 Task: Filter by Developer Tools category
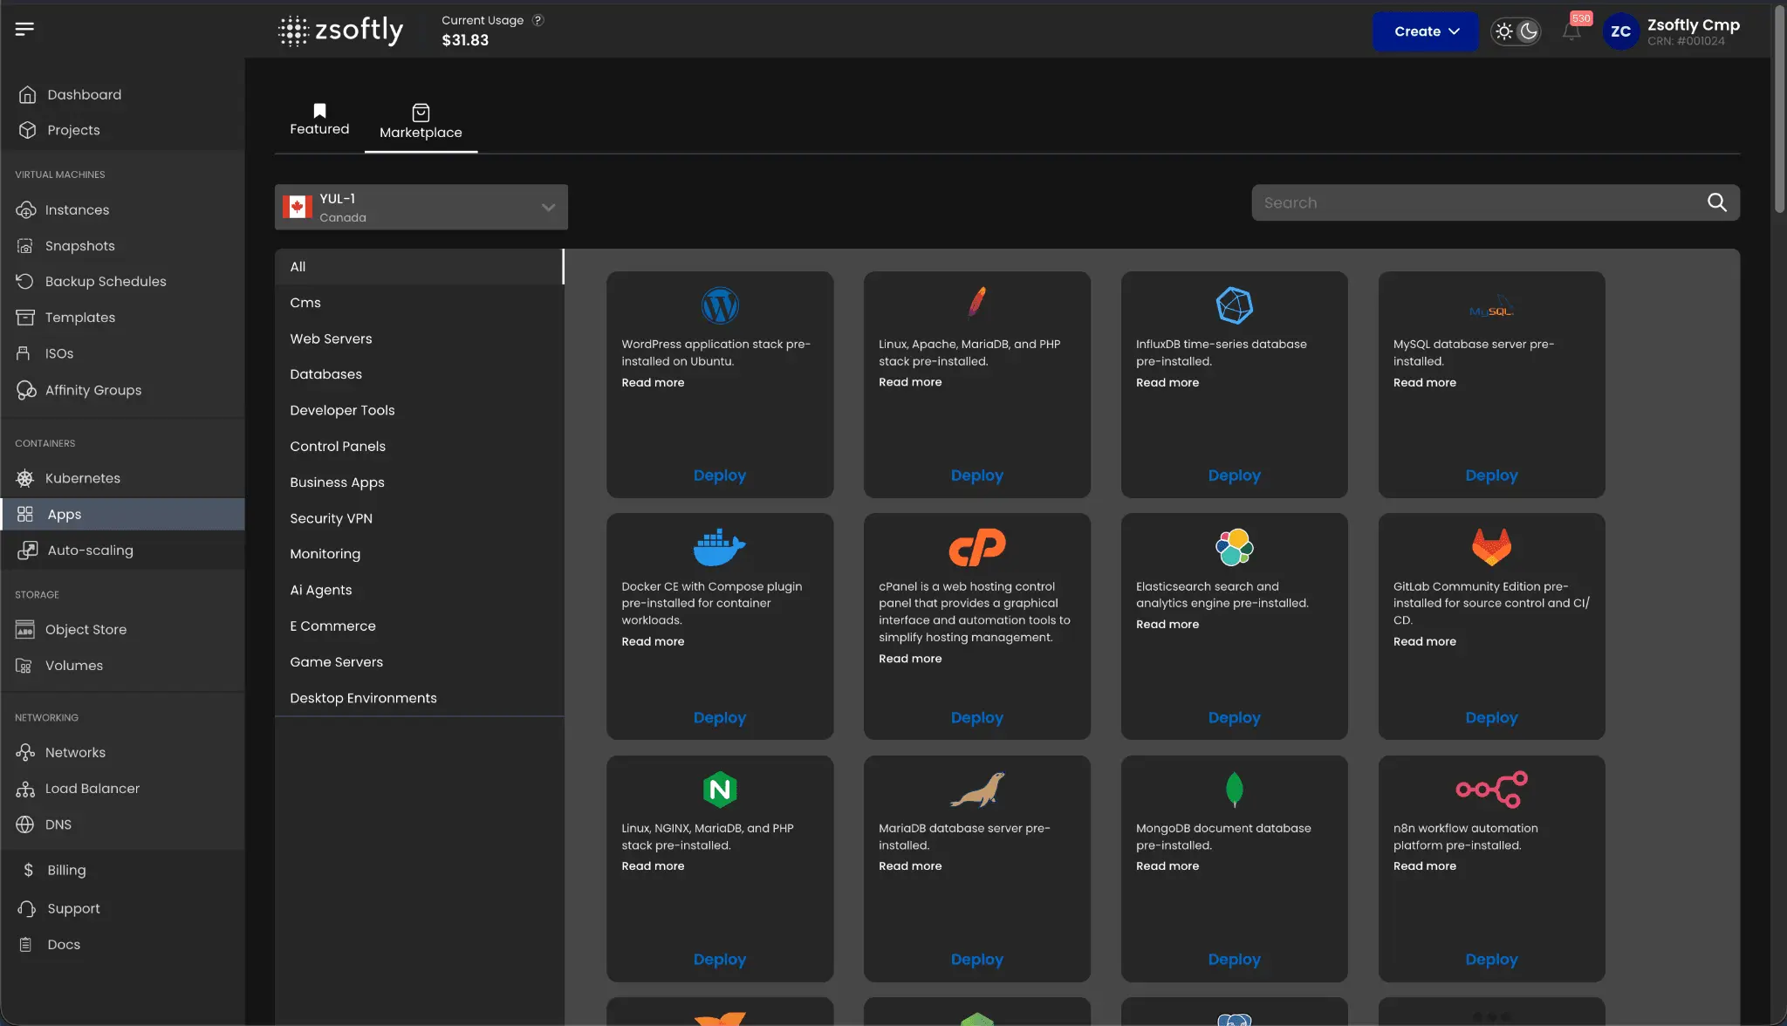click(419, 410)
